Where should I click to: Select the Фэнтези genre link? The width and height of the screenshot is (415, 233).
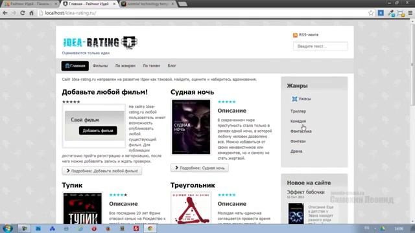tap(298, 141)
